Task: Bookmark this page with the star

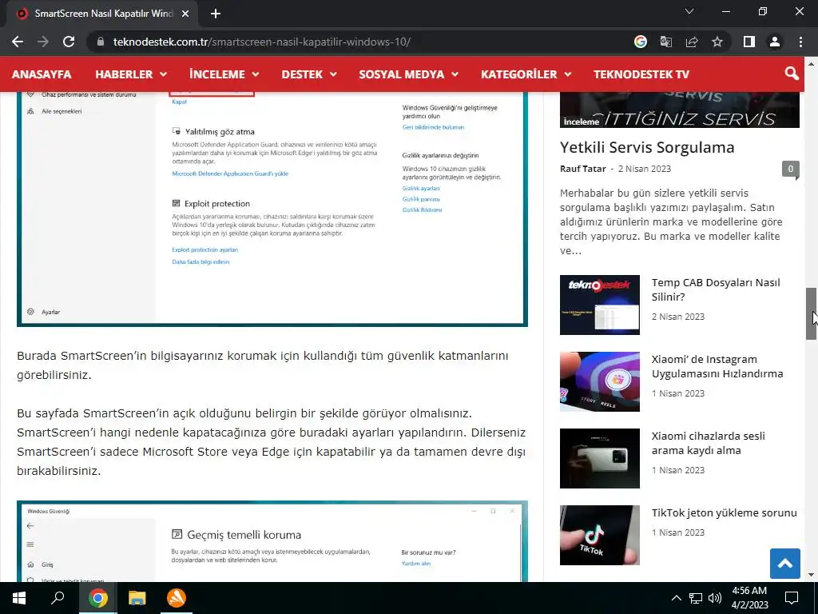Action: pyautogui.click(x=717, y=42)
